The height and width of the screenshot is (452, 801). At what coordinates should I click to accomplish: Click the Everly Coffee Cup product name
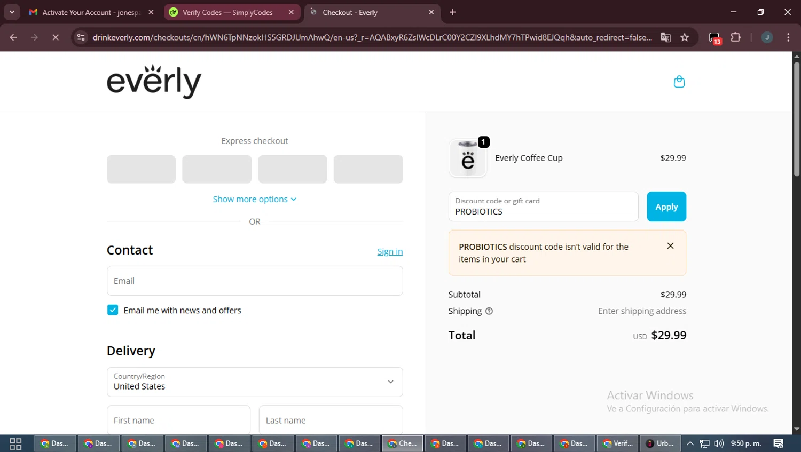tap(529, 158)
